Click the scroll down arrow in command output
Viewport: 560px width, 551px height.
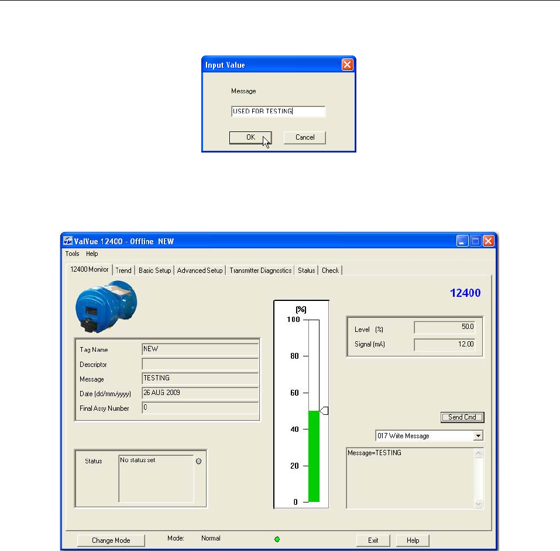[x=478, y=503]
